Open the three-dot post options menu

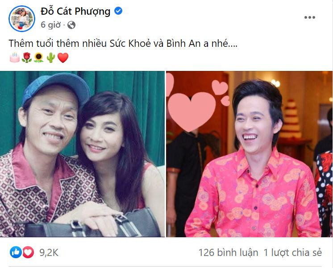309,17
